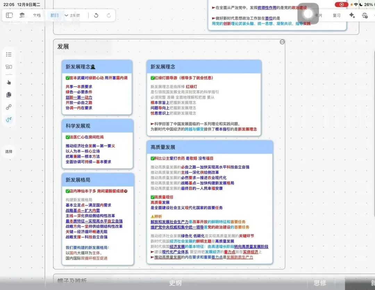375x290 pixels.
Task: Open the 卡片 cards tab
Action: point(318,15)
